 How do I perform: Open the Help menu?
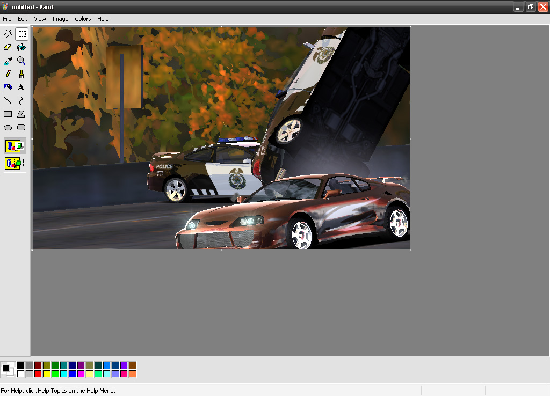click(x=103, y=19)
